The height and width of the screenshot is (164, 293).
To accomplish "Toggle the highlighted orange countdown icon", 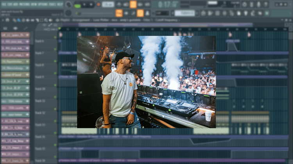I will tap(133, 4).
